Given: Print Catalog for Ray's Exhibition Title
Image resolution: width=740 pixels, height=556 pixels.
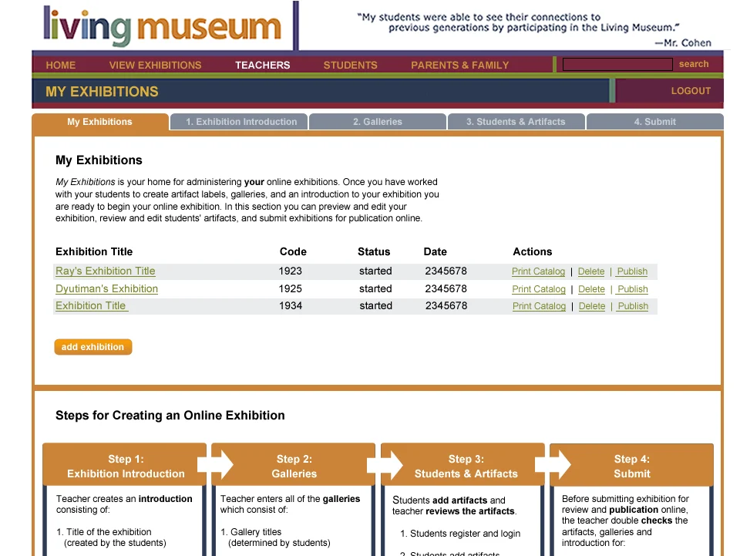Looking at the screenshot, I should 539,271.
